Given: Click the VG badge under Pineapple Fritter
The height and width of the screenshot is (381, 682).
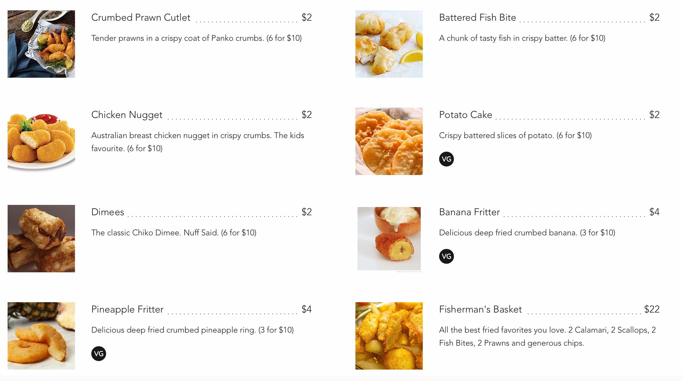Looking at the screenshot, I should click(x=99, y=354).
